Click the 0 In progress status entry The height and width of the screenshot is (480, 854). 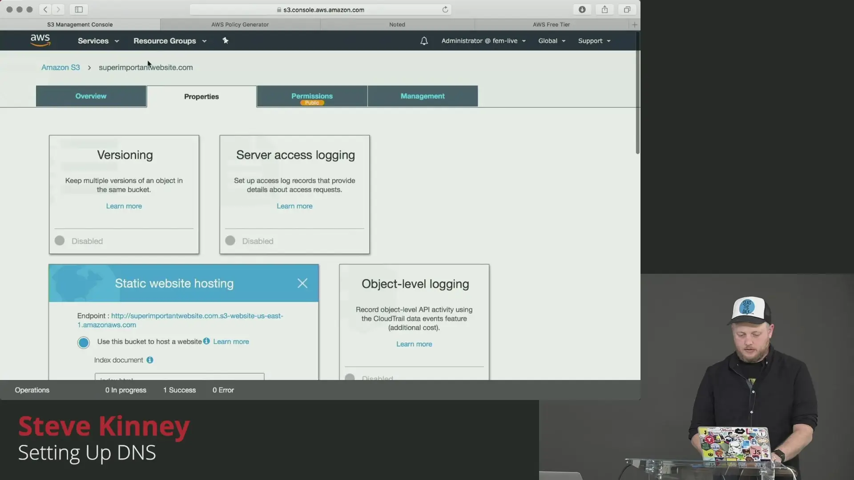click(x=125, y=390)
